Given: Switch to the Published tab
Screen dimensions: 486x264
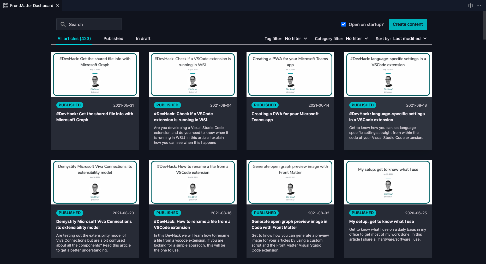Looking at the screenshot, I should point(113,38).
